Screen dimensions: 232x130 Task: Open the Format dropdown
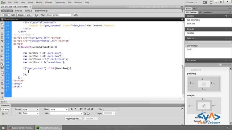[x=30, y=109]
